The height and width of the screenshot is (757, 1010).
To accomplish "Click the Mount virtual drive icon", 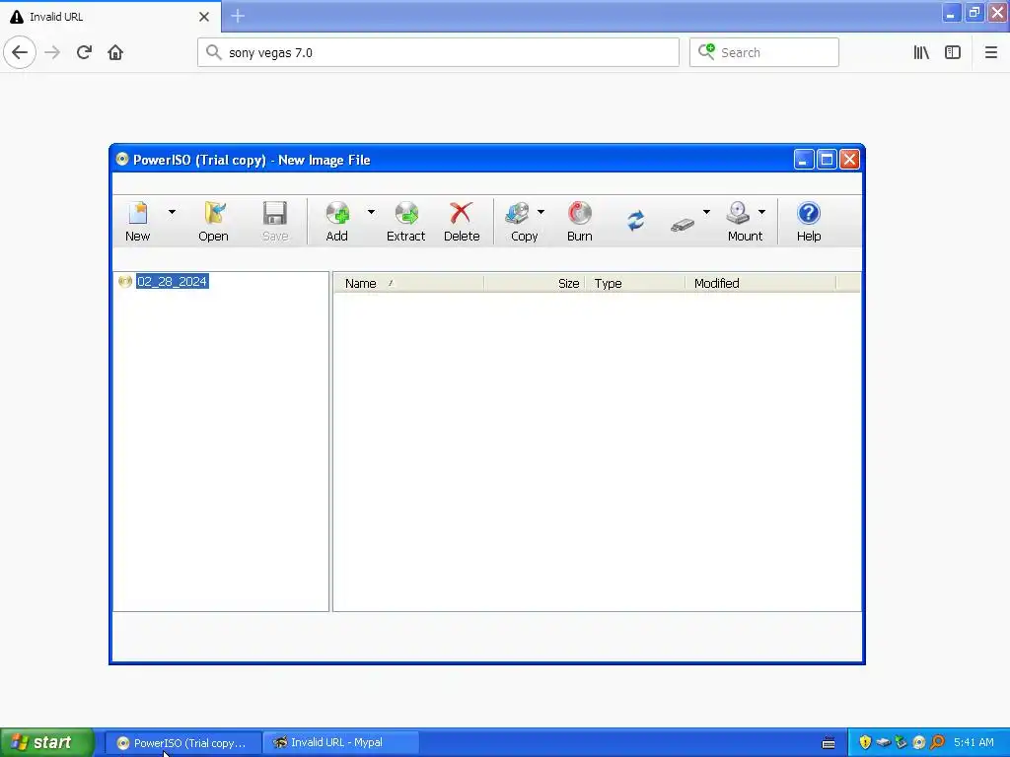I will (x=738, y=214).
